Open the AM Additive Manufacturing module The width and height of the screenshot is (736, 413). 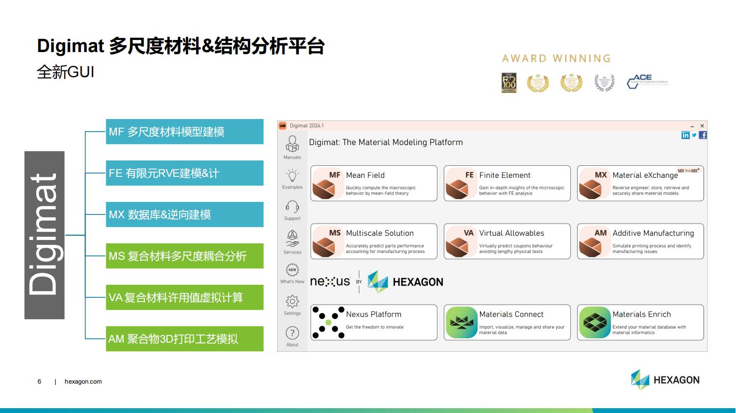click(640, 241)
